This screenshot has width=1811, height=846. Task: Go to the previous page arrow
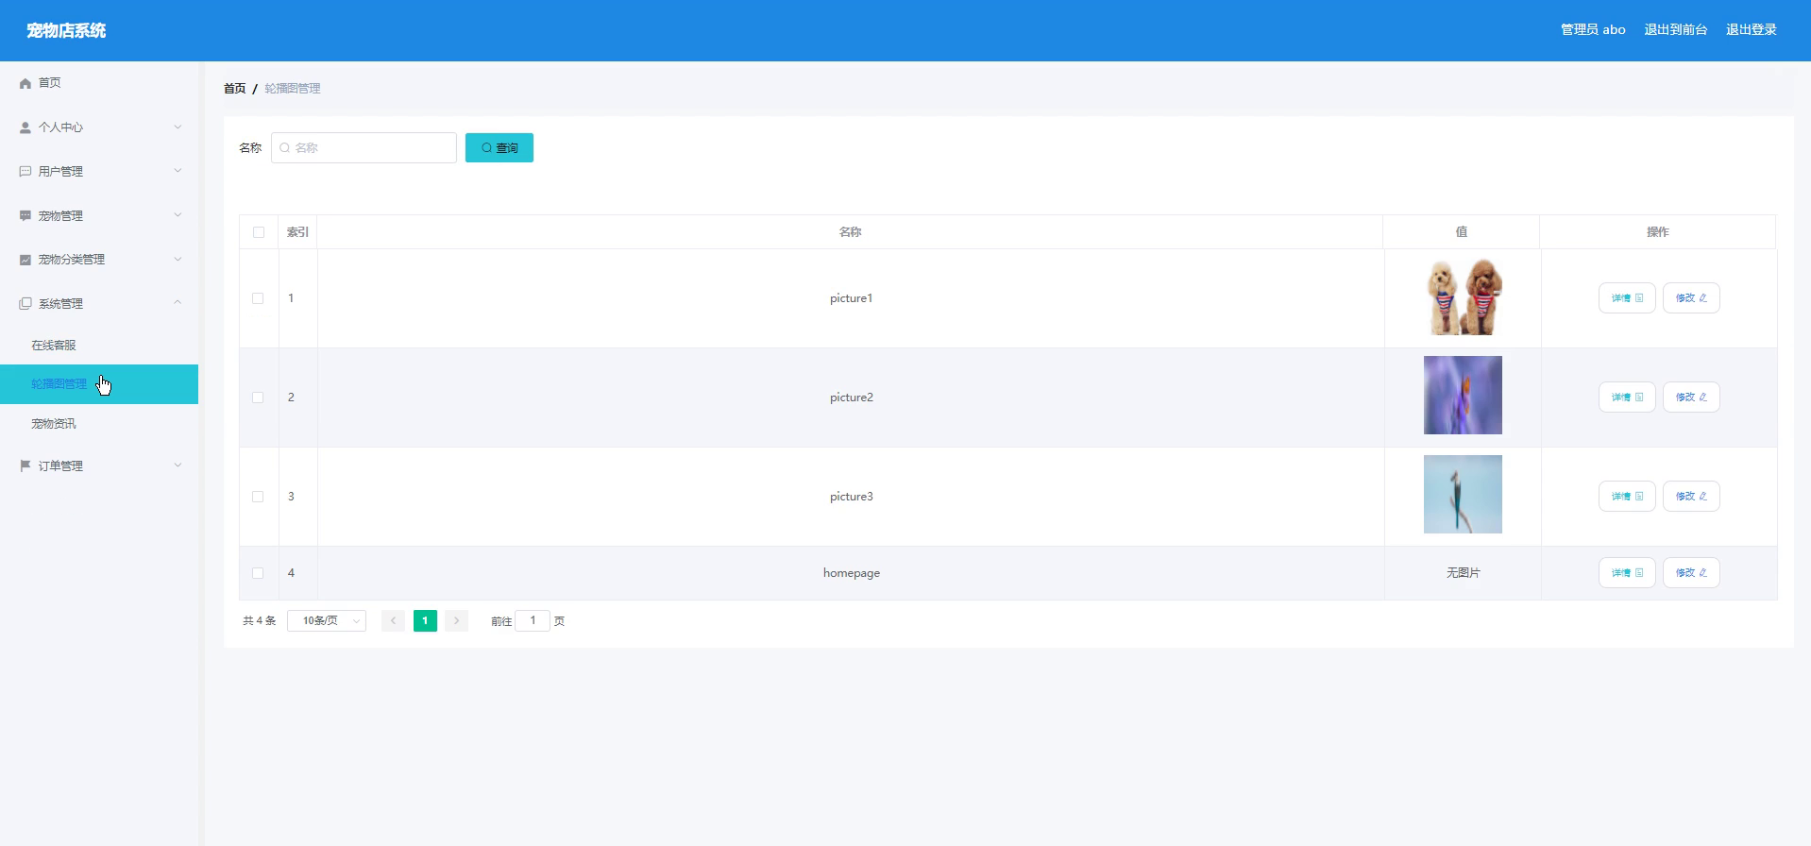click(393, 620)
